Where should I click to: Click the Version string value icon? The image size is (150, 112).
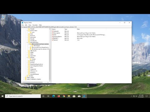(x=53, y=40)
